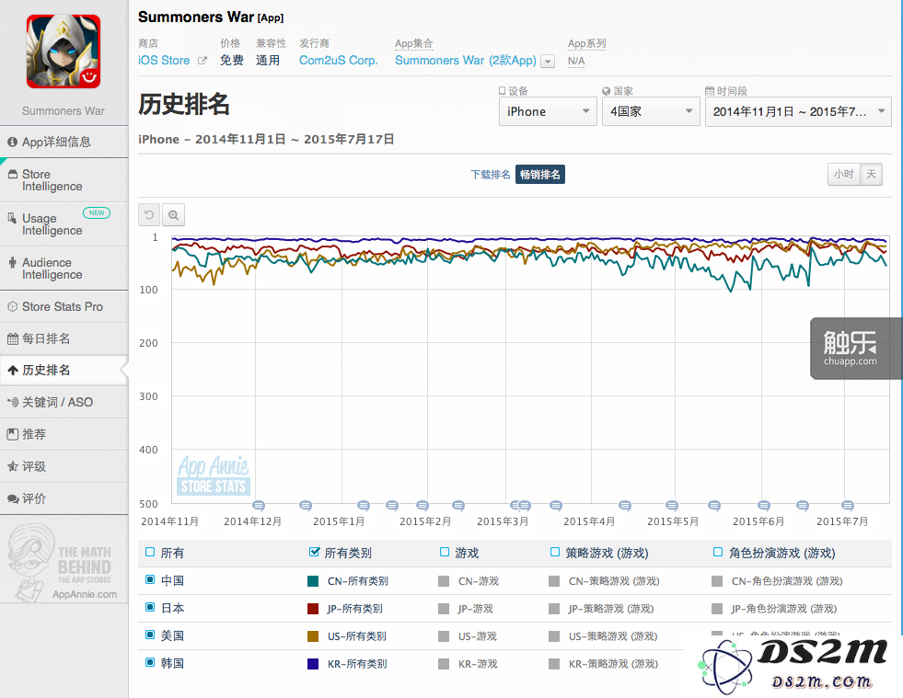Click event bubble marker at 2014年12月
The image size is (903, 698).
pyautogui.click(x=259, y=505)
